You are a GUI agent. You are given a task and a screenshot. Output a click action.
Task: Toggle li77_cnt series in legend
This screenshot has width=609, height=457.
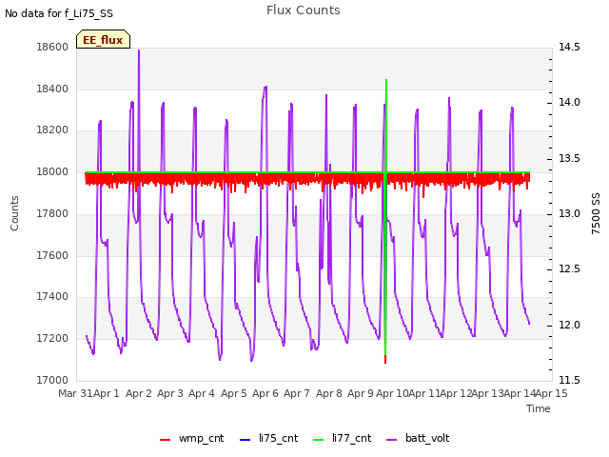[343, 438]
